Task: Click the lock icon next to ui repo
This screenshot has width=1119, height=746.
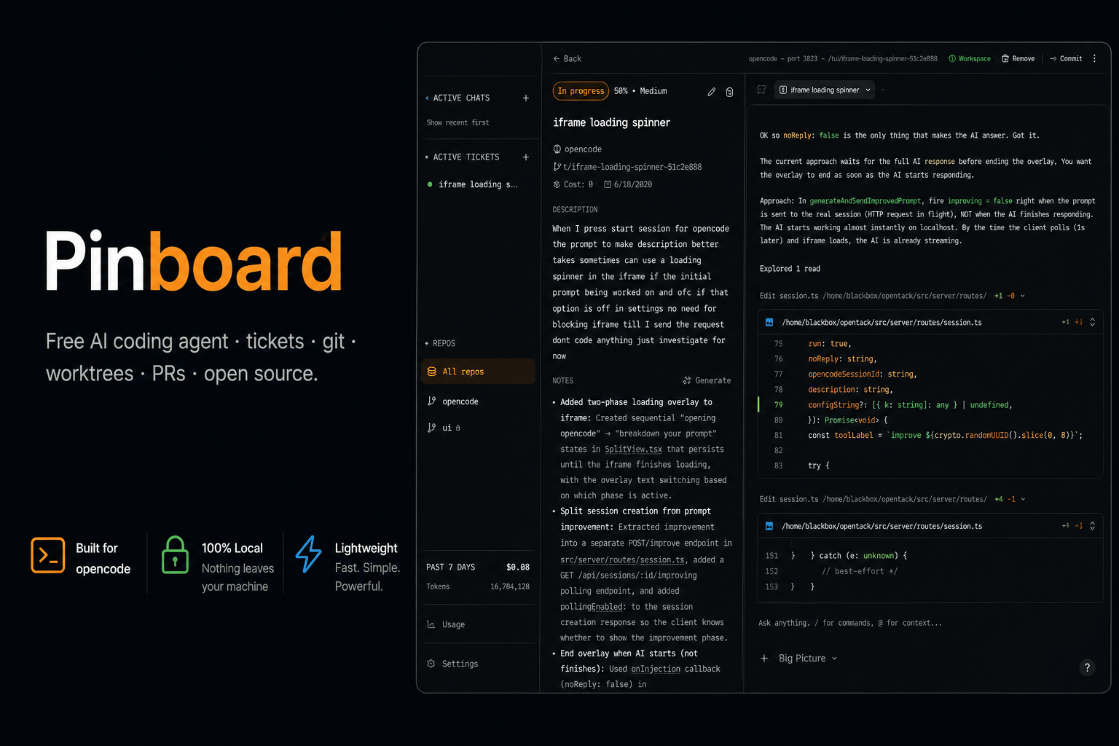Action: pyautogui.click(x=458, y=428)
